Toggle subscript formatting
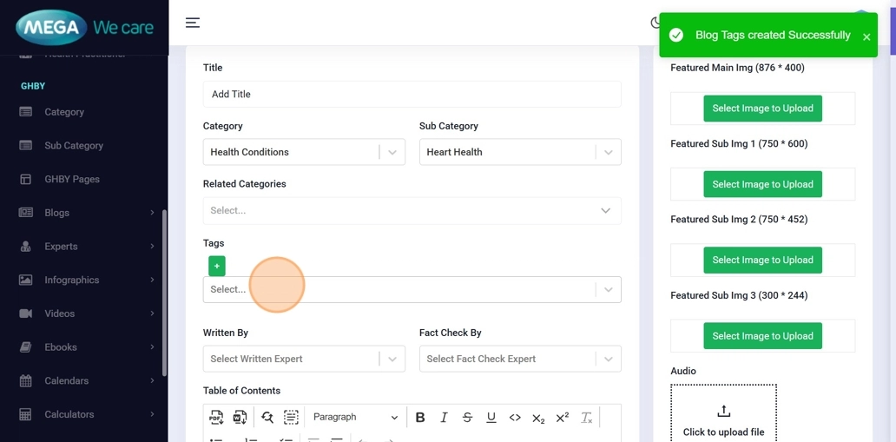The height and width of the screenshot is (442, 896). coord(538,418)
